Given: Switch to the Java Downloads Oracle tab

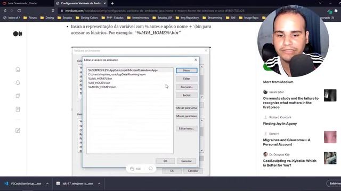Looking at the screenshot, I should pos(27,3).
